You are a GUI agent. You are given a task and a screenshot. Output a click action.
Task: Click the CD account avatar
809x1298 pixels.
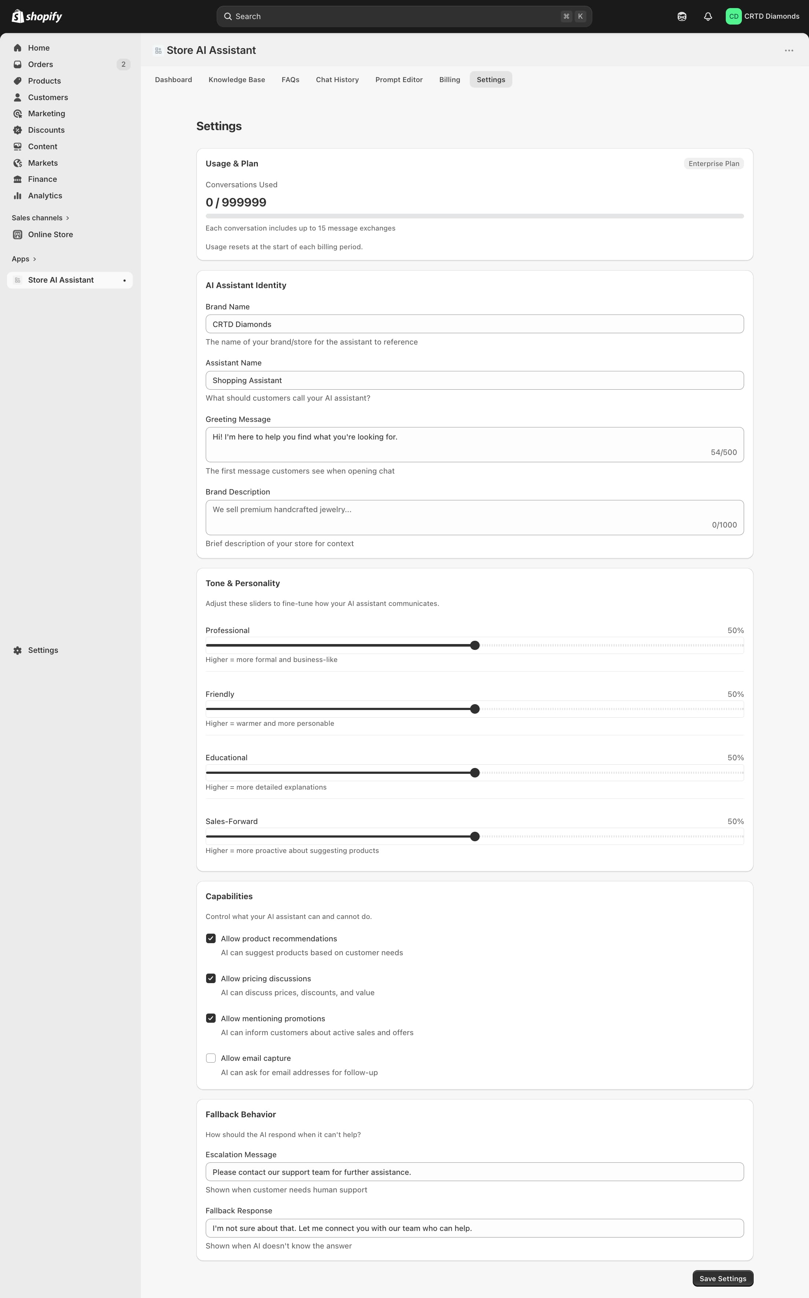click(733, 16)
